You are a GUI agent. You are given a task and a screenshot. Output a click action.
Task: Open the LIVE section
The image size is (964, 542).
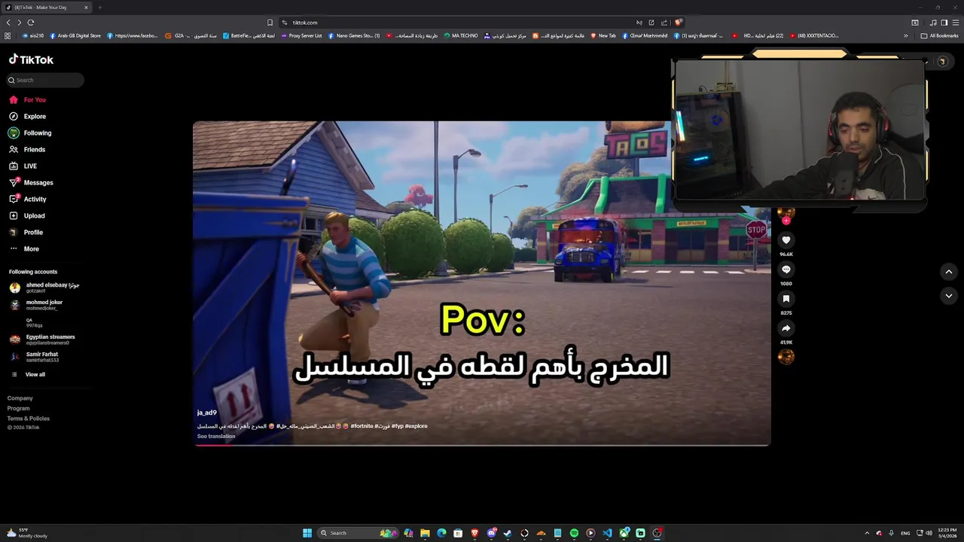[x=30, y=166]
